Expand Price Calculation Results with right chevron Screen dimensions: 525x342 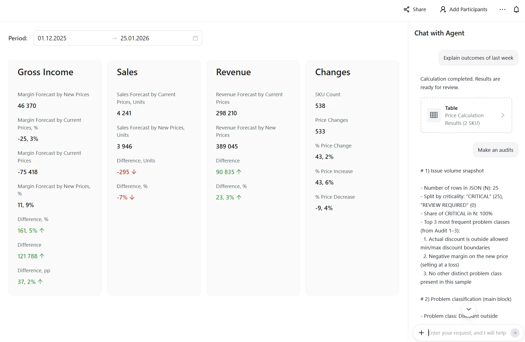(x=503, y=115)
